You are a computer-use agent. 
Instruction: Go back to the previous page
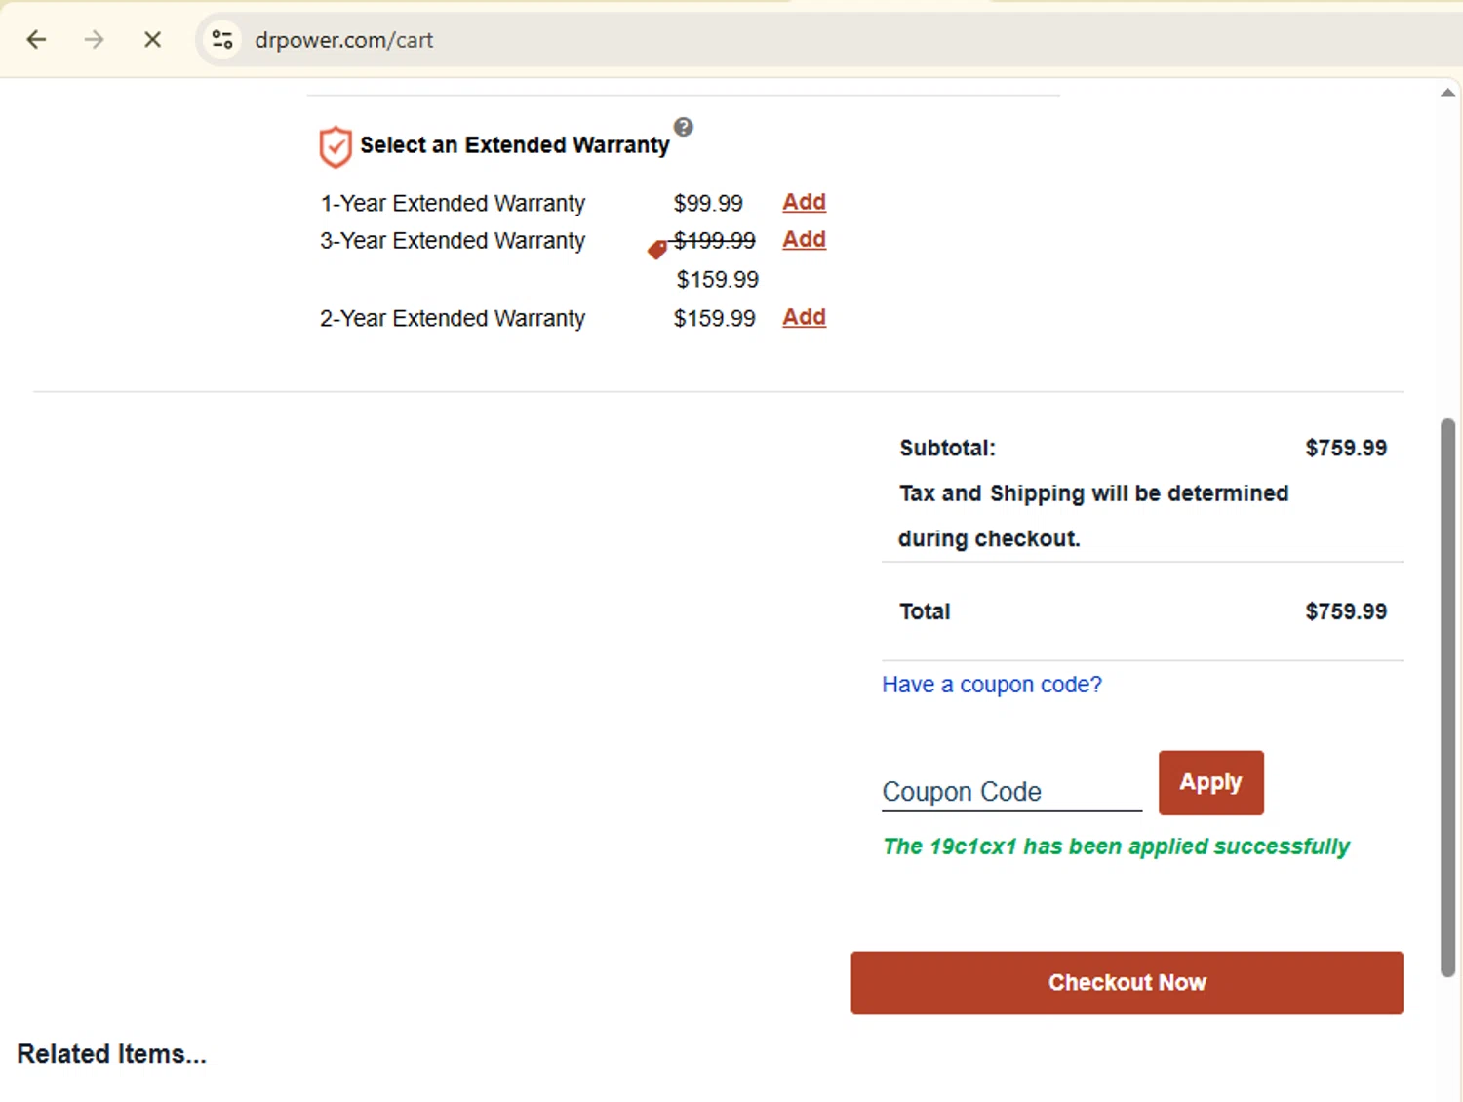pos(37,40)
